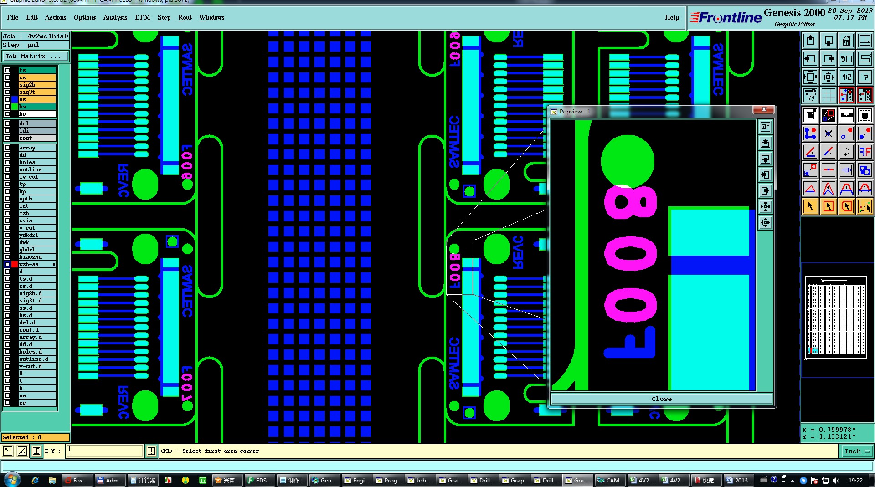Click top icon in Popview side toolbar
Viewport: 875px width, 487px height.
coord(765,127)
